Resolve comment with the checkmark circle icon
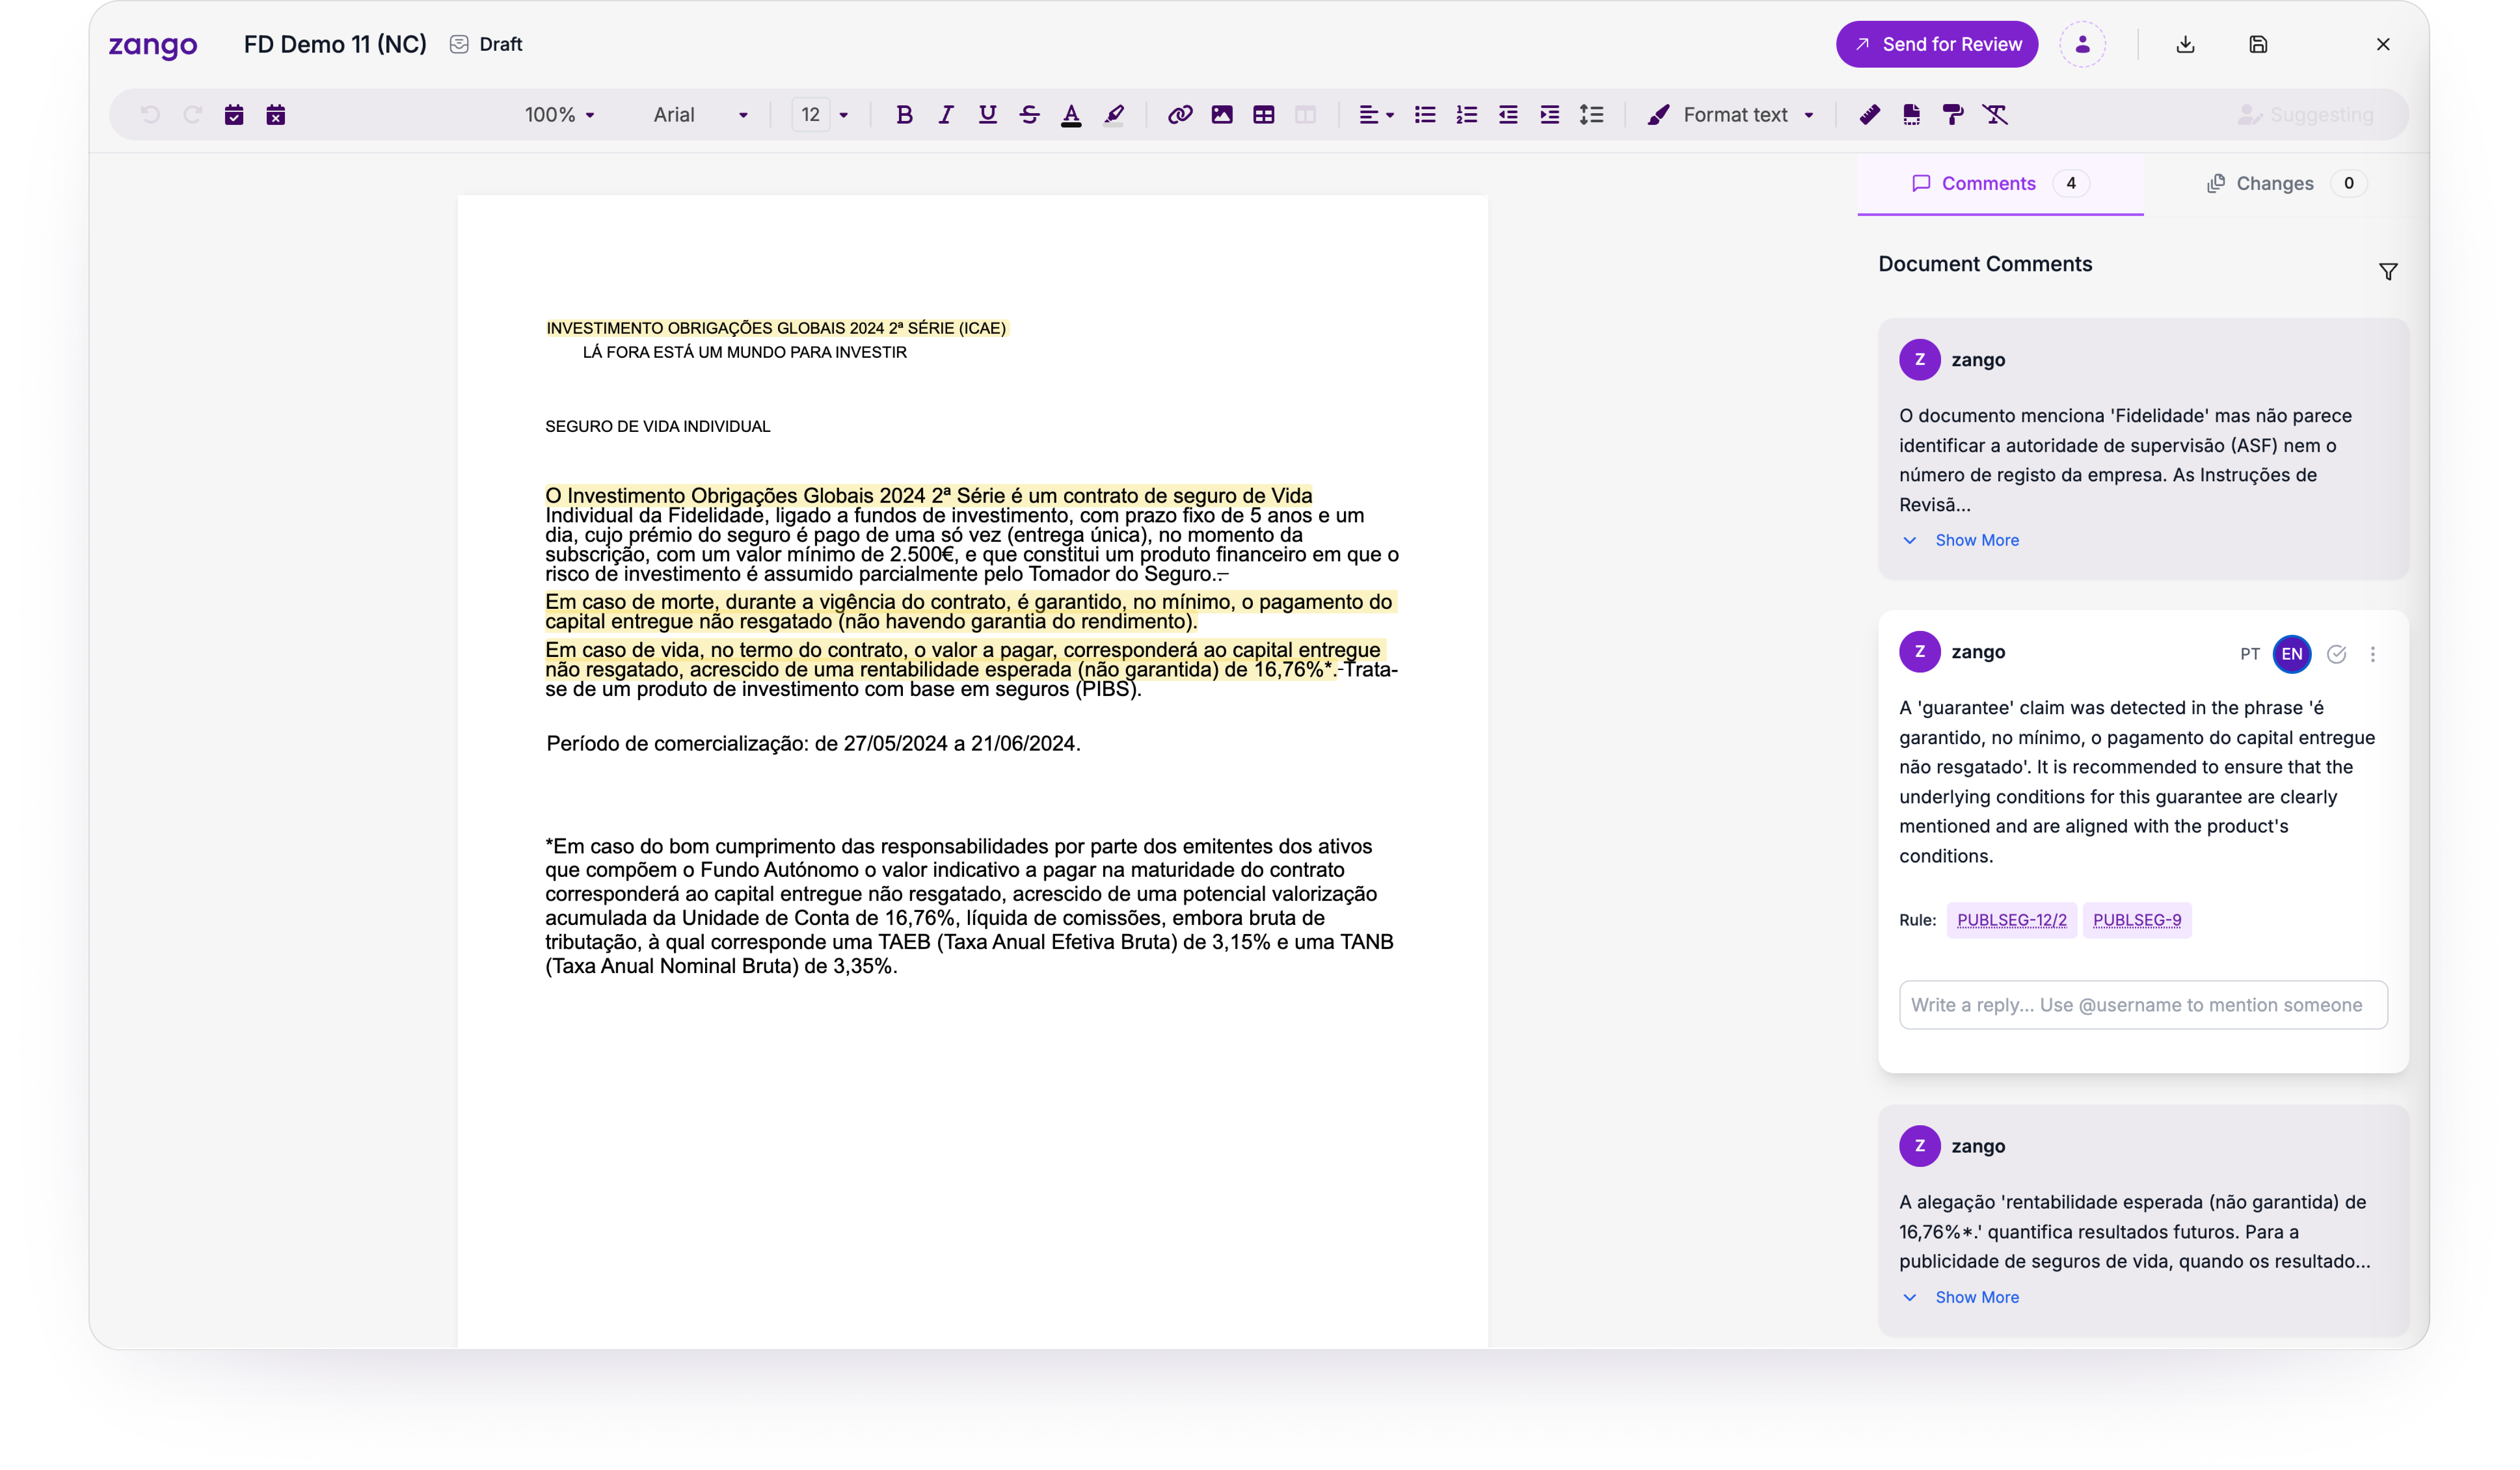2520x1470 pixels. click(x=2337, y=654)
